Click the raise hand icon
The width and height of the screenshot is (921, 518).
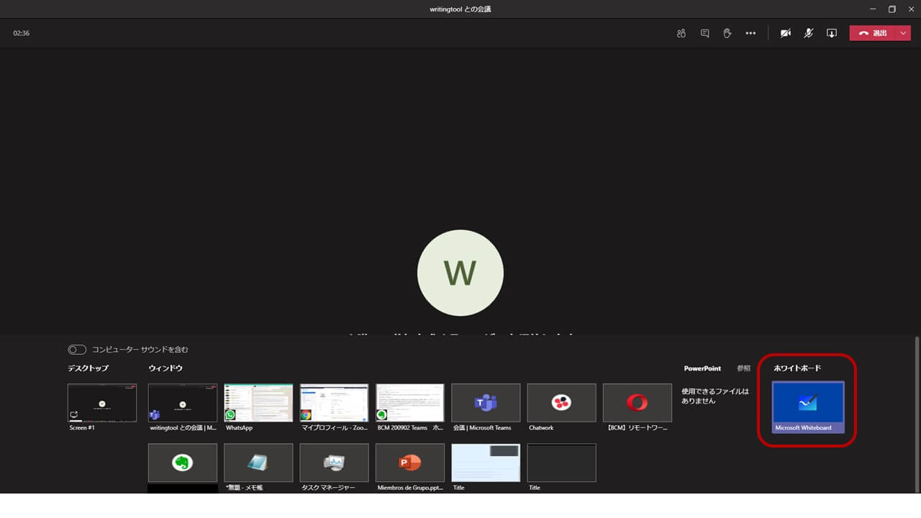pyautogui.click(x=727, y=33)
